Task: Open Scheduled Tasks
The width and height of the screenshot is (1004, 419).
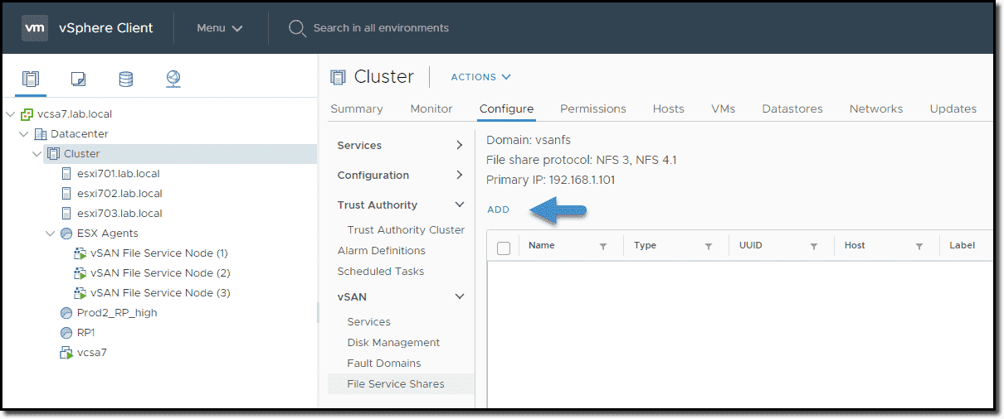Action: coord(381,272)
